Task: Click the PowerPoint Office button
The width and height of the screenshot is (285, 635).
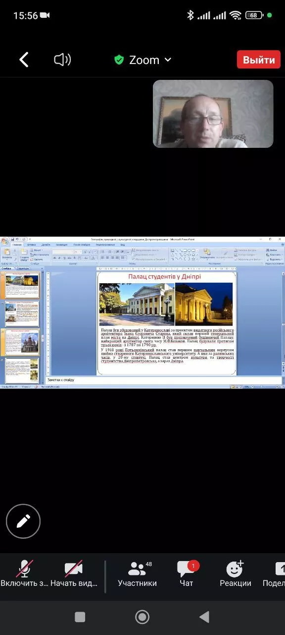Action: pos(4,242)
